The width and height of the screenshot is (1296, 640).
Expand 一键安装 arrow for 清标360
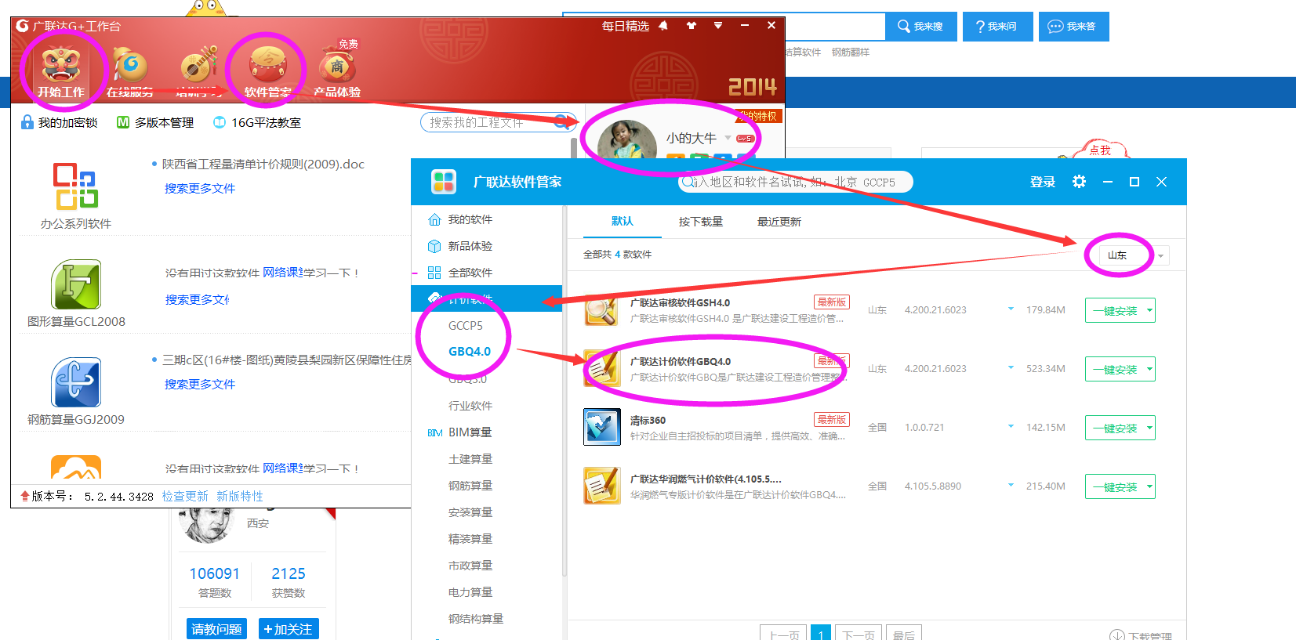click(1149, 428)
